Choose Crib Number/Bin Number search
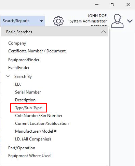 click(x=39, y=116)
